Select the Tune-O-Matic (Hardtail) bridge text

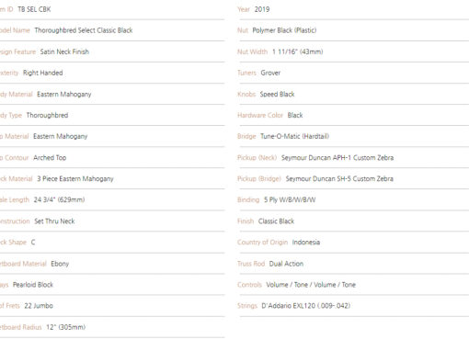click(294, 136)
